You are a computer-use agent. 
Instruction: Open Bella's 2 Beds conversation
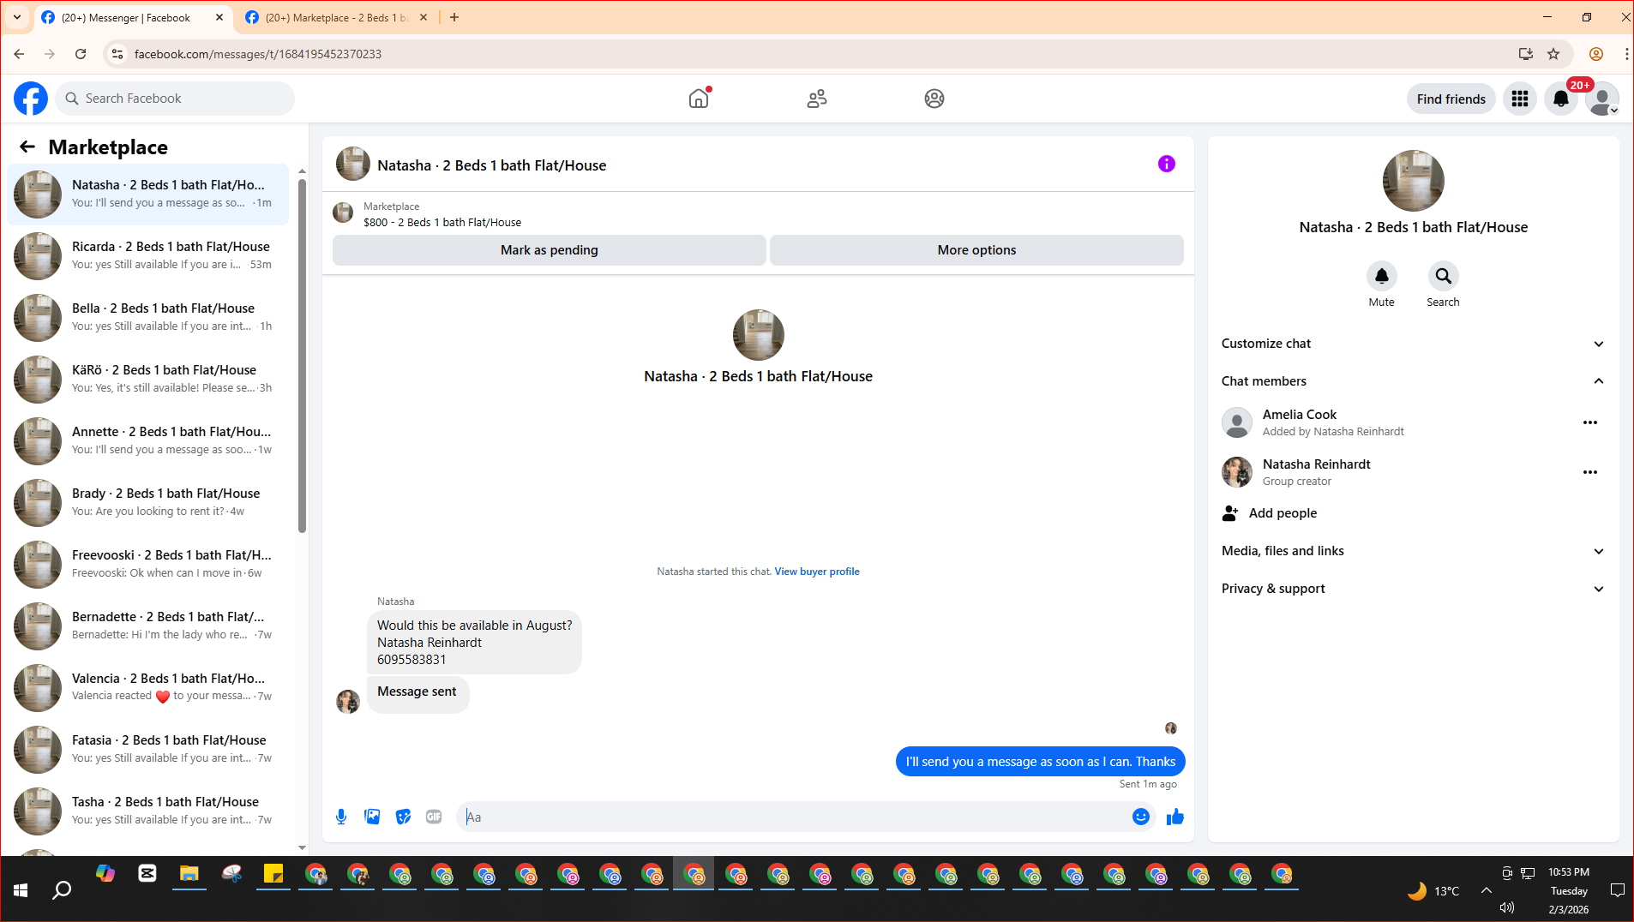click(x=148, y=317)
